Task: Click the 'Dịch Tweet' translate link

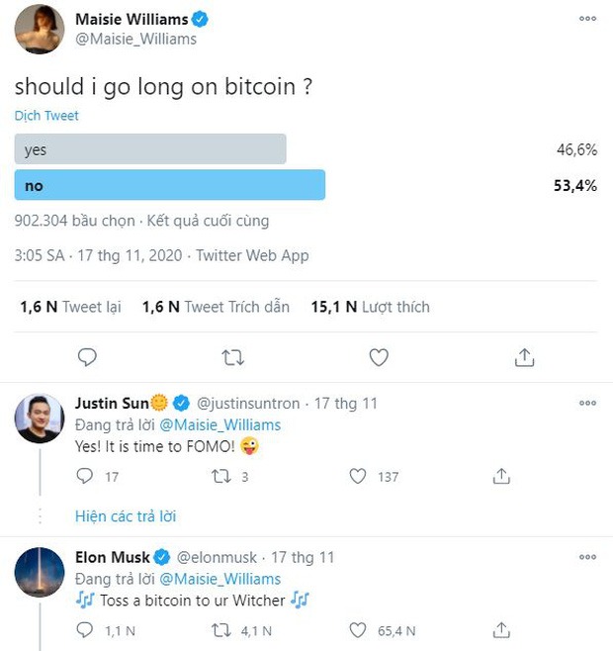Action: [46, 116]
